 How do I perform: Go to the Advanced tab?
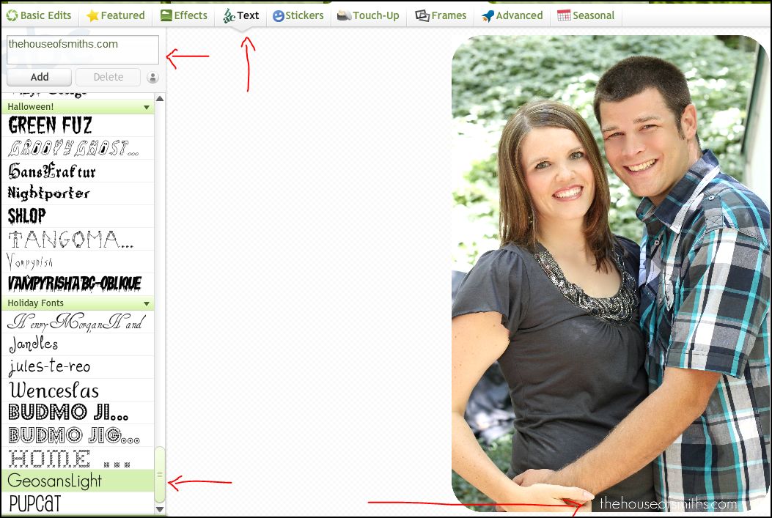tap(512, 15)
